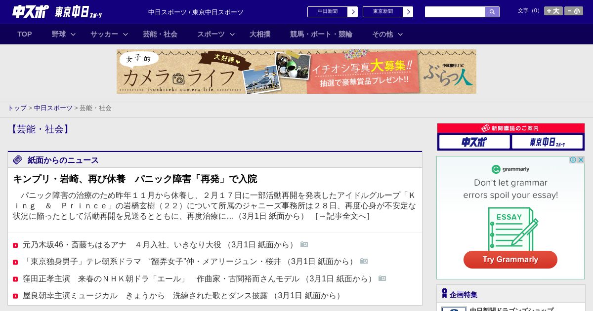
Task: Click red bullet icon beside 東京独身男子 article
Action: tap(15, 262)
